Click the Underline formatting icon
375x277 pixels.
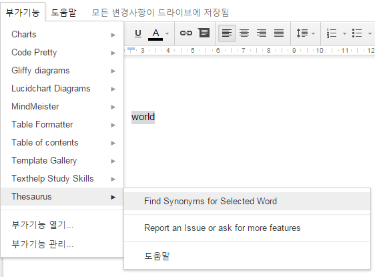click(x=138, y=33)
